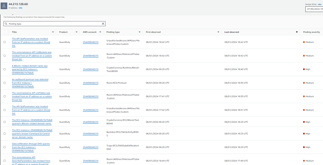
Task: Sort by the AWS account column arrow icon
Action: (x=100, y=32)
